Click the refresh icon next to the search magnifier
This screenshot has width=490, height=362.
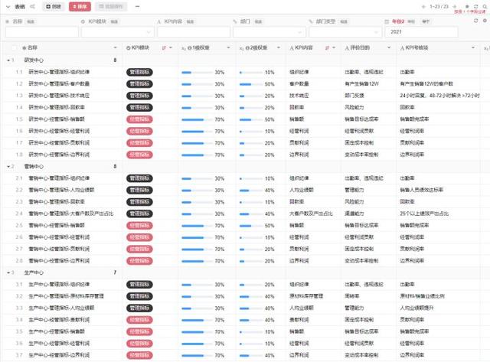click(x=476, y=7)
